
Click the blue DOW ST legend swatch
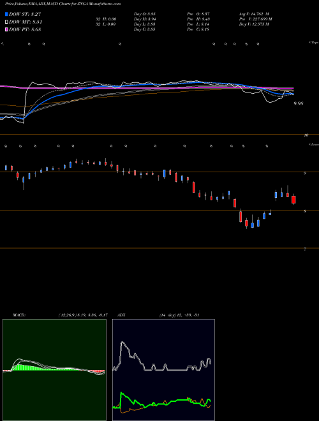(7, 14)
